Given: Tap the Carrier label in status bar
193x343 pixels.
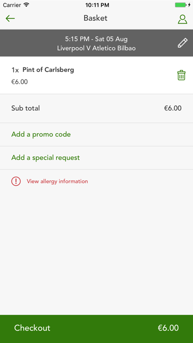Looking at the screenshot, I should pos(12,5).
